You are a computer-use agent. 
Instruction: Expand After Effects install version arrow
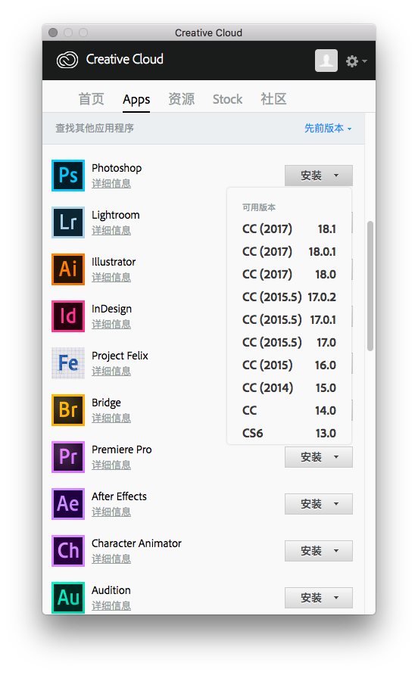336,504
